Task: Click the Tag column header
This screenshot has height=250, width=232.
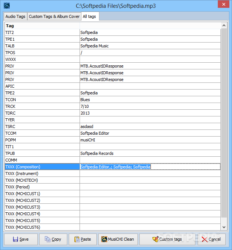Action: tap(42, 26)
